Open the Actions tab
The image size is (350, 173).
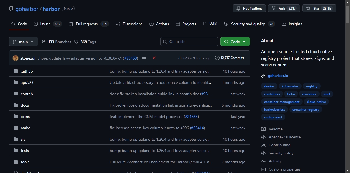pos(159,24)
